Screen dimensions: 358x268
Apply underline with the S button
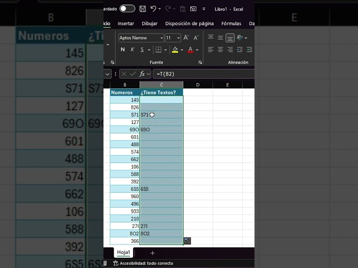tap(142, 50)
